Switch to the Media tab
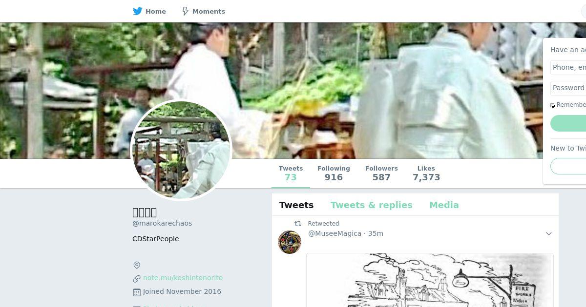This screenshot has width=586, height=307. [444, 205]
